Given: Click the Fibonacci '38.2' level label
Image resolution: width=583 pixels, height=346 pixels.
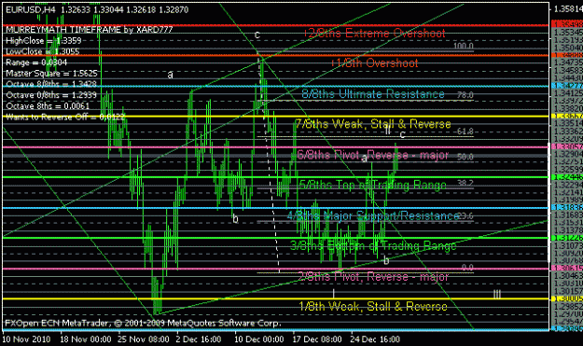Looking at the screenshot, I should 465,183.
